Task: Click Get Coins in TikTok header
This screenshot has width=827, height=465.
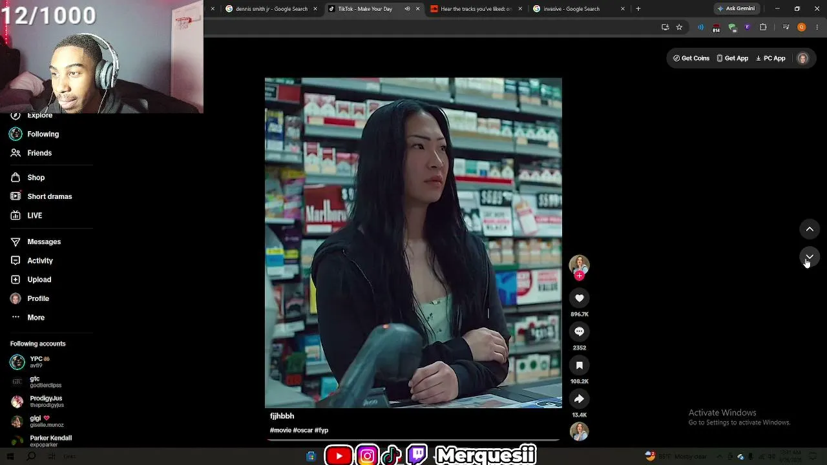Action: coord(691,58)
